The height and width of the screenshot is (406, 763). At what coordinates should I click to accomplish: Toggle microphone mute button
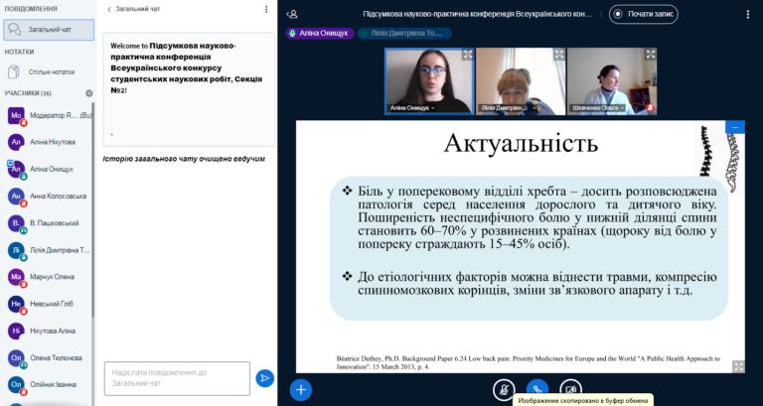point(504,389)
